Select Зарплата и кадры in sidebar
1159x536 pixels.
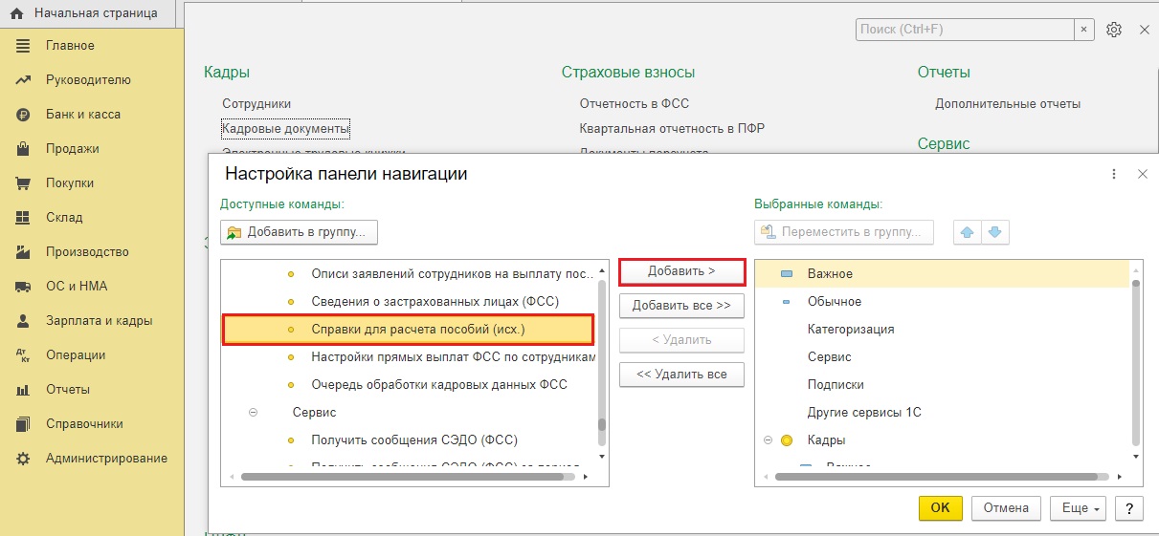click(99, 321)
